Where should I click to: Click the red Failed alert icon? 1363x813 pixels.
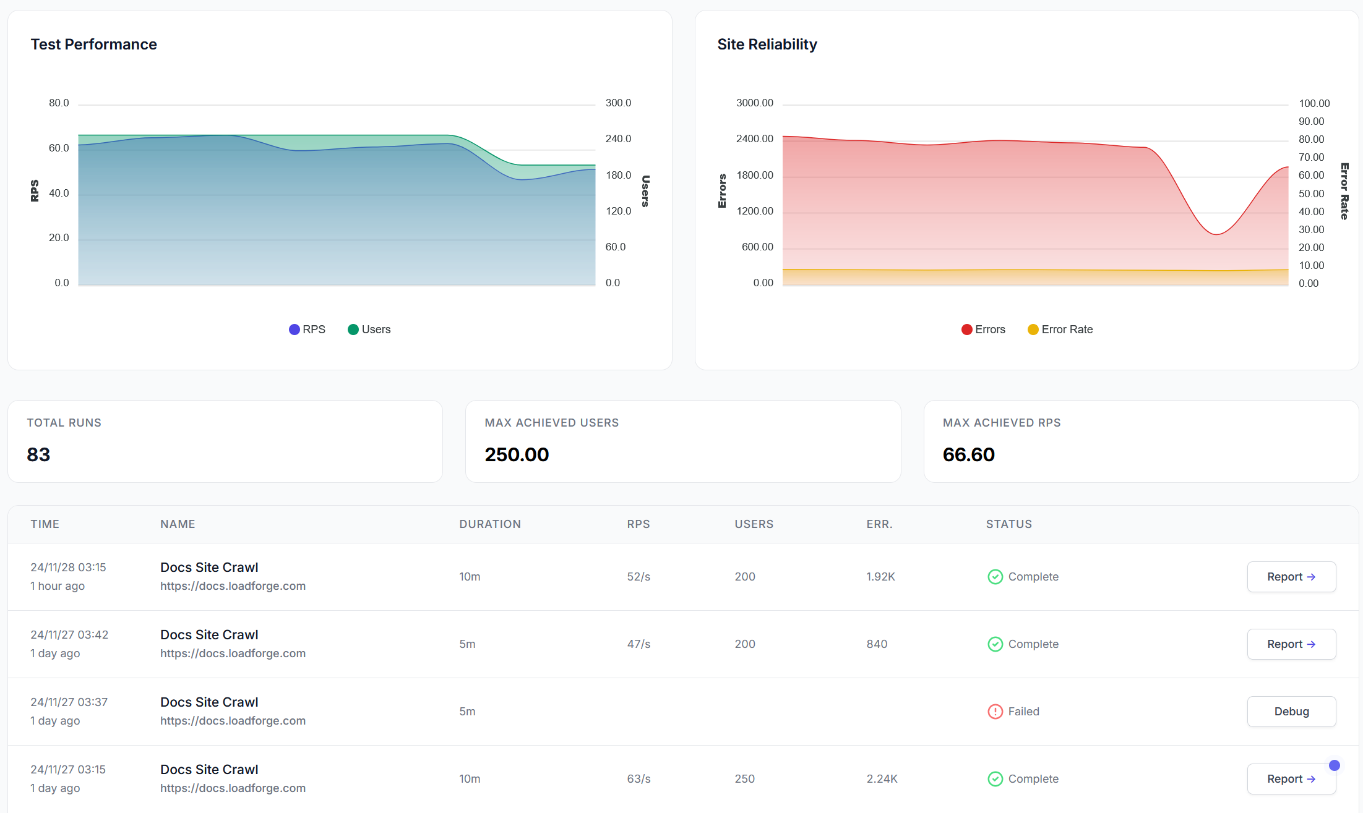995,712
